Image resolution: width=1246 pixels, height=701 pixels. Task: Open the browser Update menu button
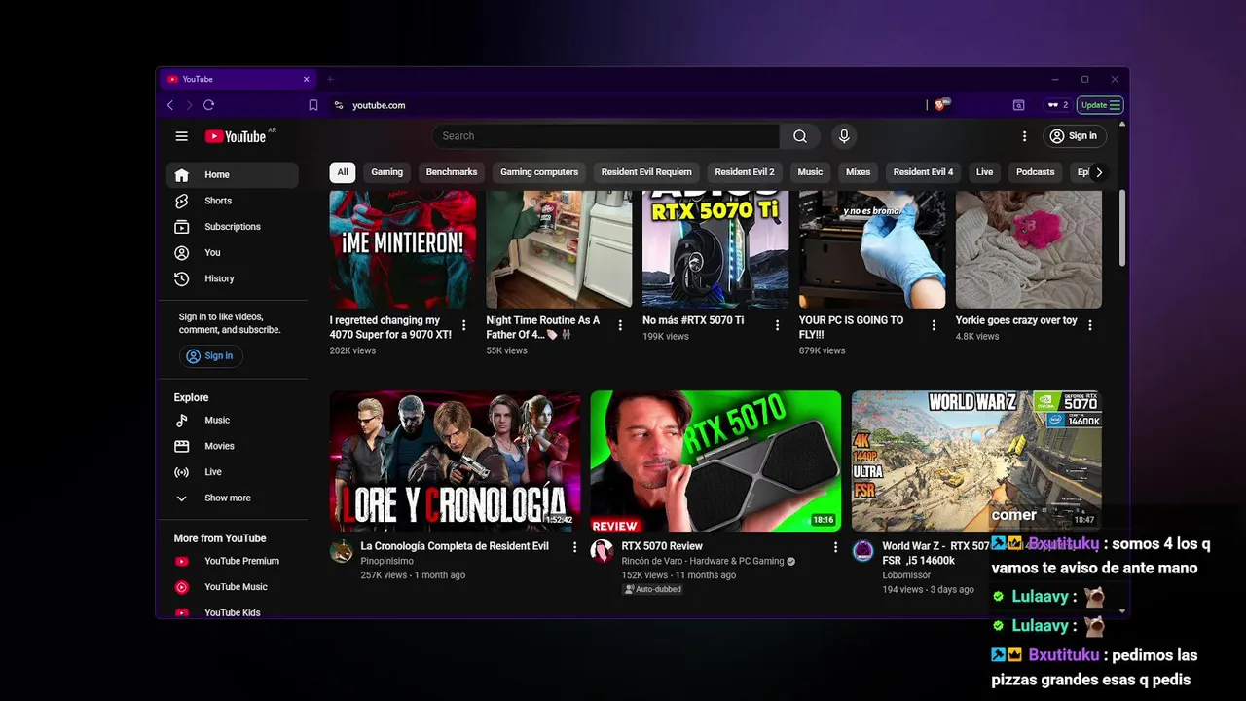click(x=1101, y=105)
